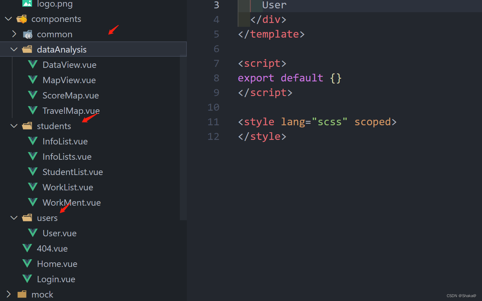The image size is (482, 301).
Task: Click the closing </style> tag
Action: (262, 136)
